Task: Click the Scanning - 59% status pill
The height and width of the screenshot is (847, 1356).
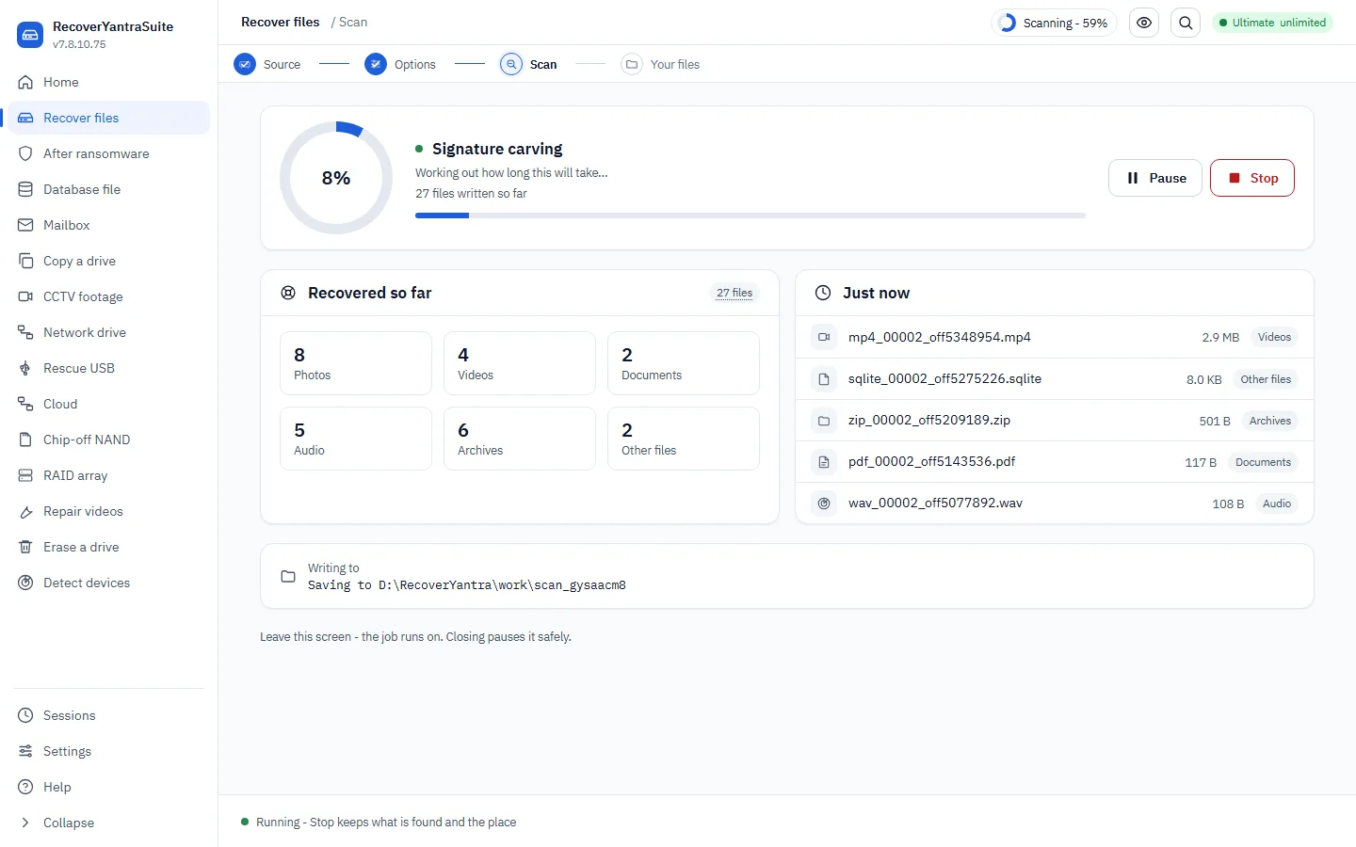Action: click(1054, 23)
